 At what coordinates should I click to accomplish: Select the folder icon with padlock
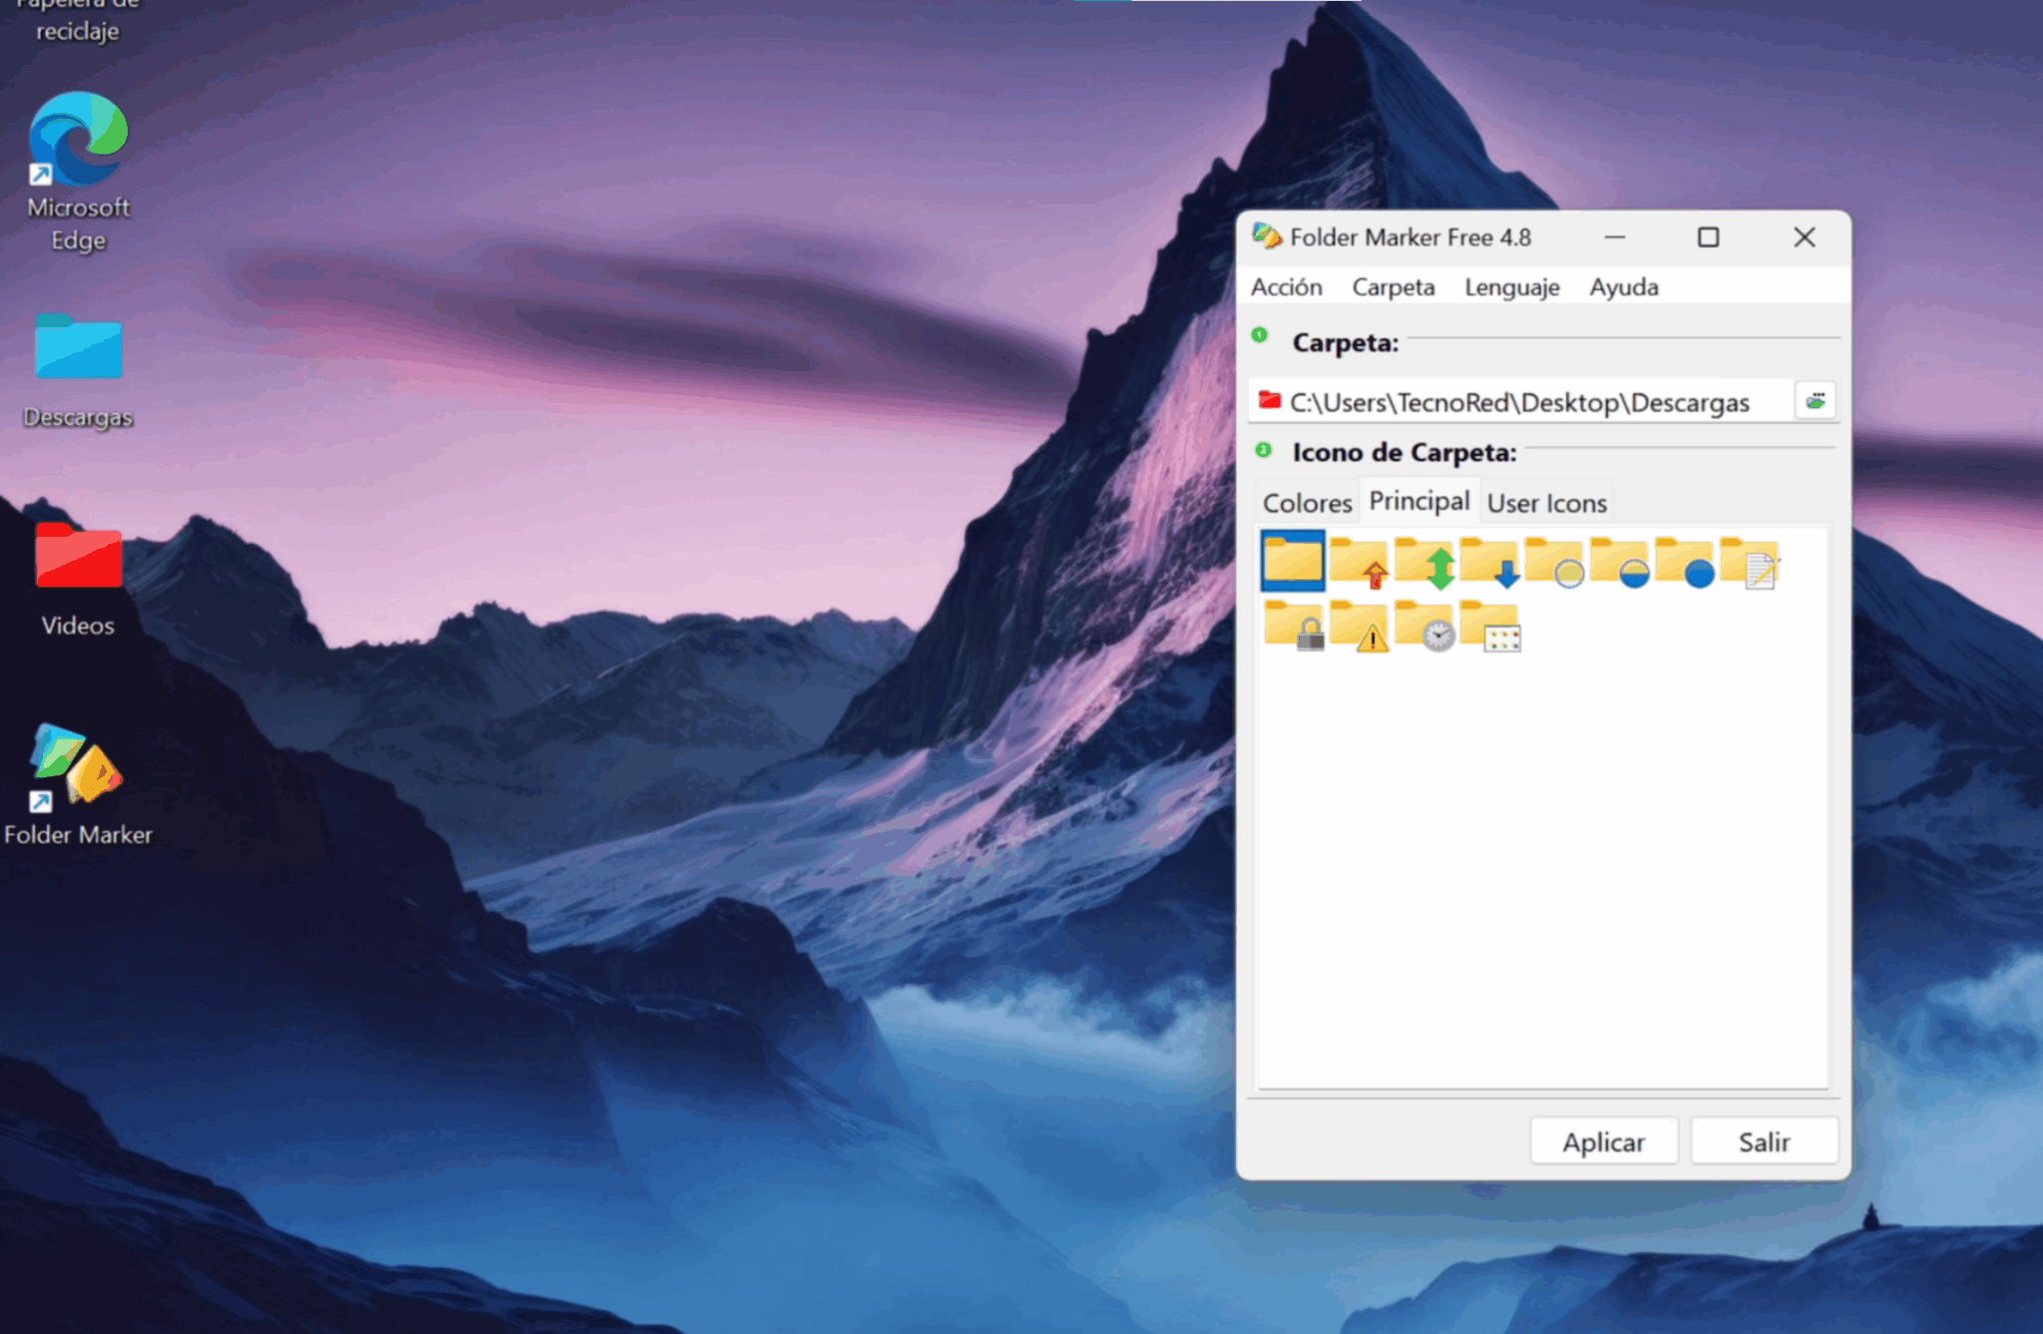pyautogui.click(x=1294, y=627)
